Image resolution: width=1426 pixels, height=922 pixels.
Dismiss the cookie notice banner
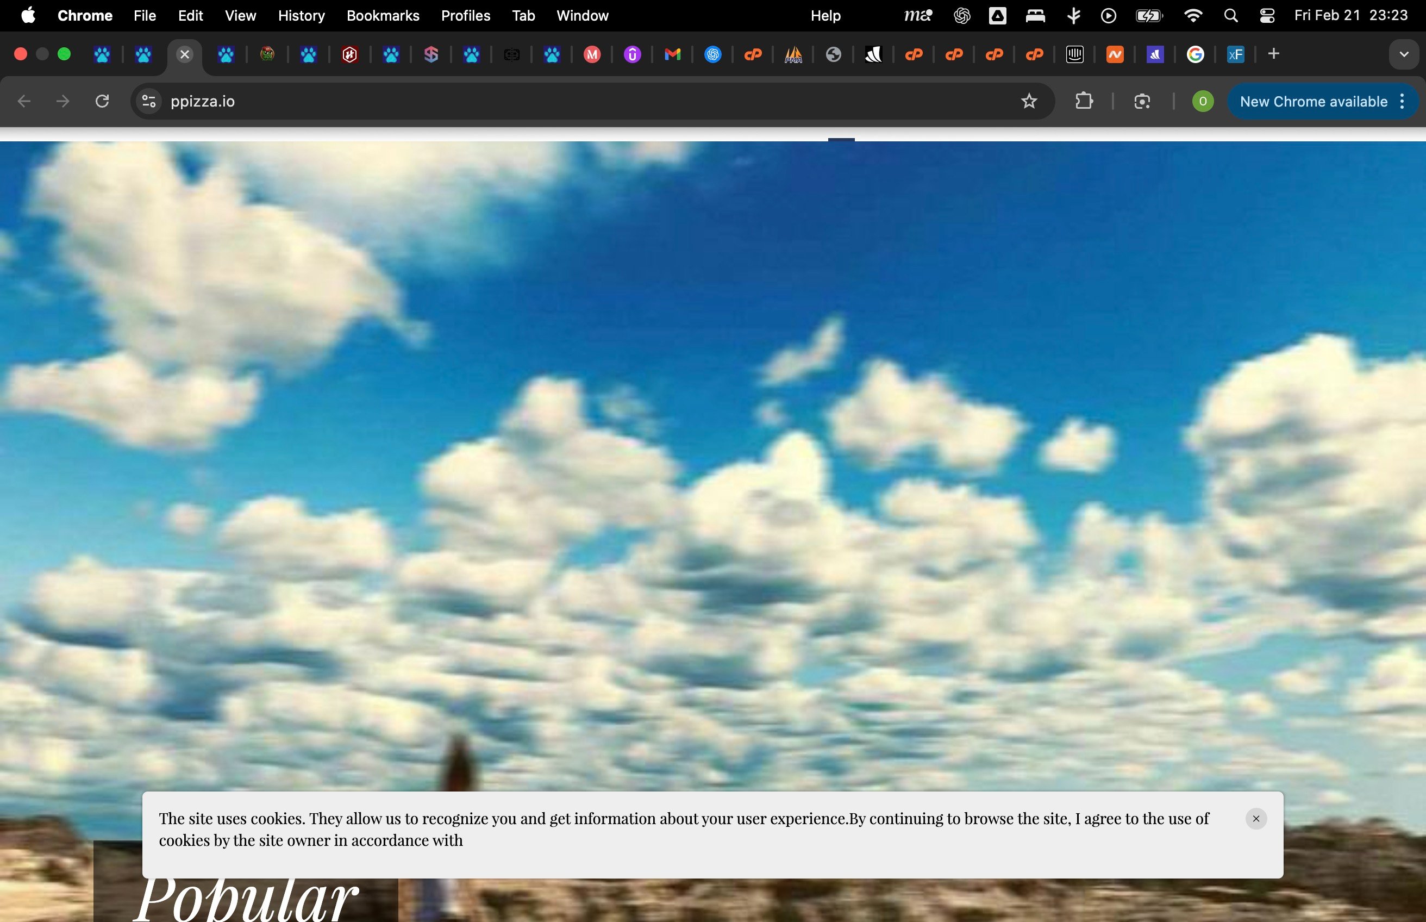[x=1256, y=818]
